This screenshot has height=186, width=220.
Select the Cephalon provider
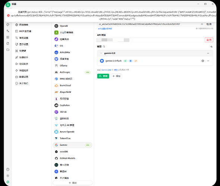tap(72, 105)
